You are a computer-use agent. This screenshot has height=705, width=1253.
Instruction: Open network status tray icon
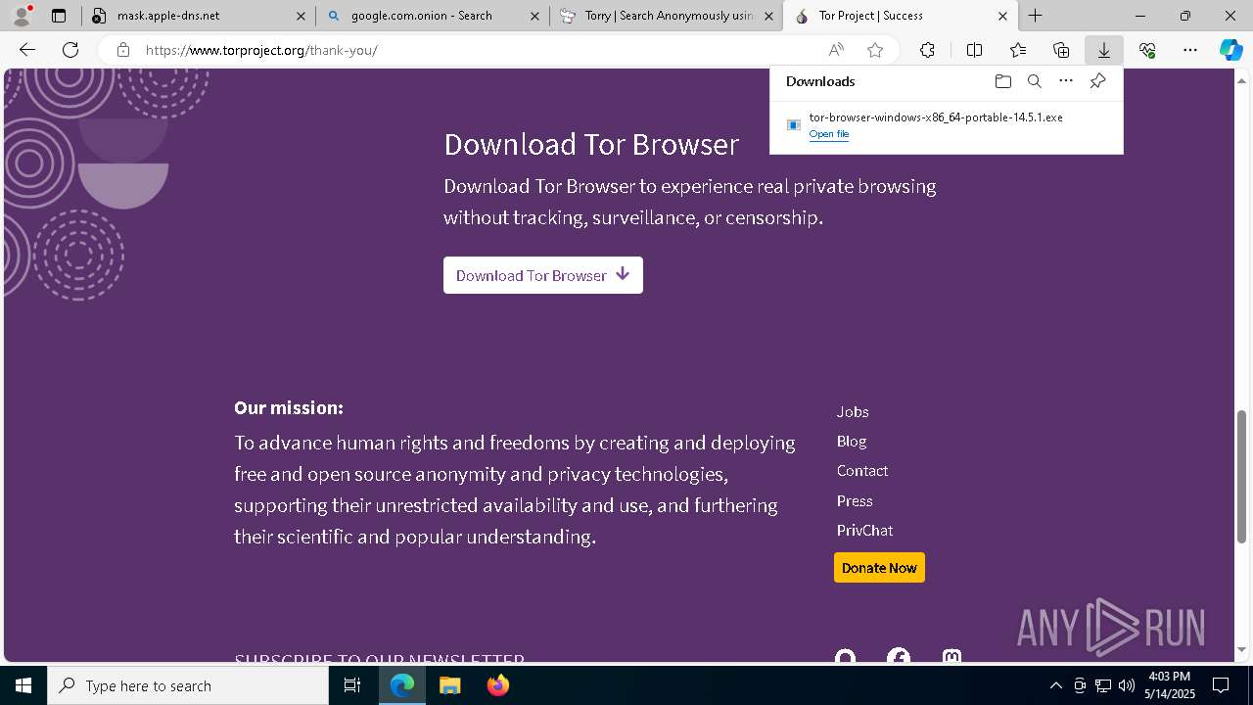coord(1102,685)
